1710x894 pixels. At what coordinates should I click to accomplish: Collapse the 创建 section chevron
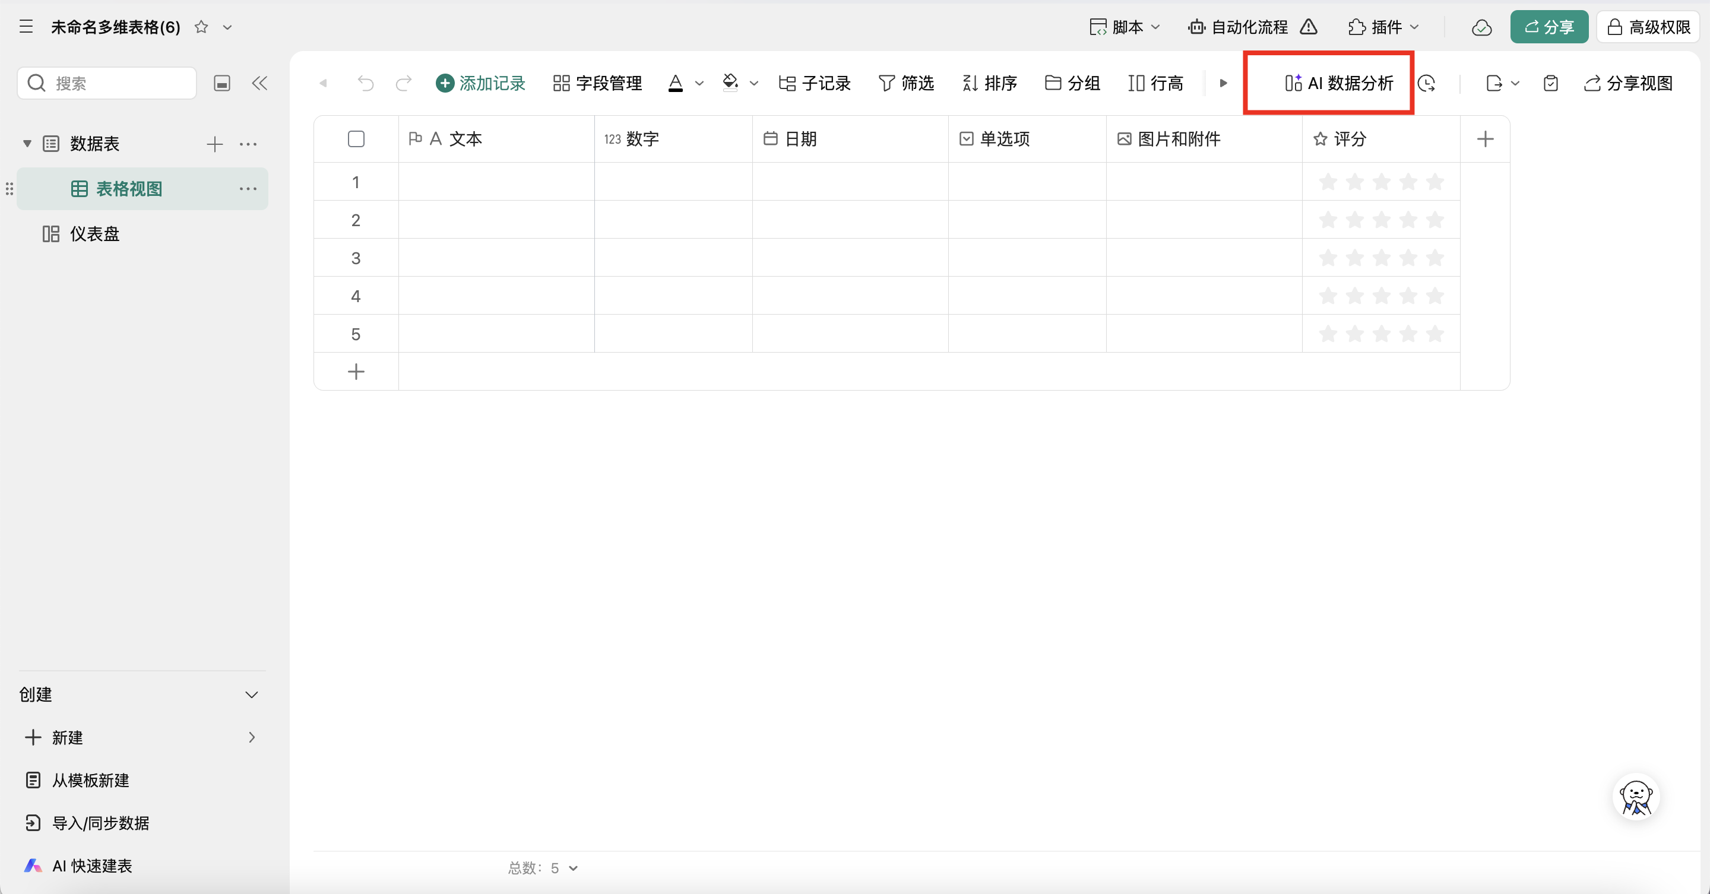pyautogui.click(x=252, y=694)
